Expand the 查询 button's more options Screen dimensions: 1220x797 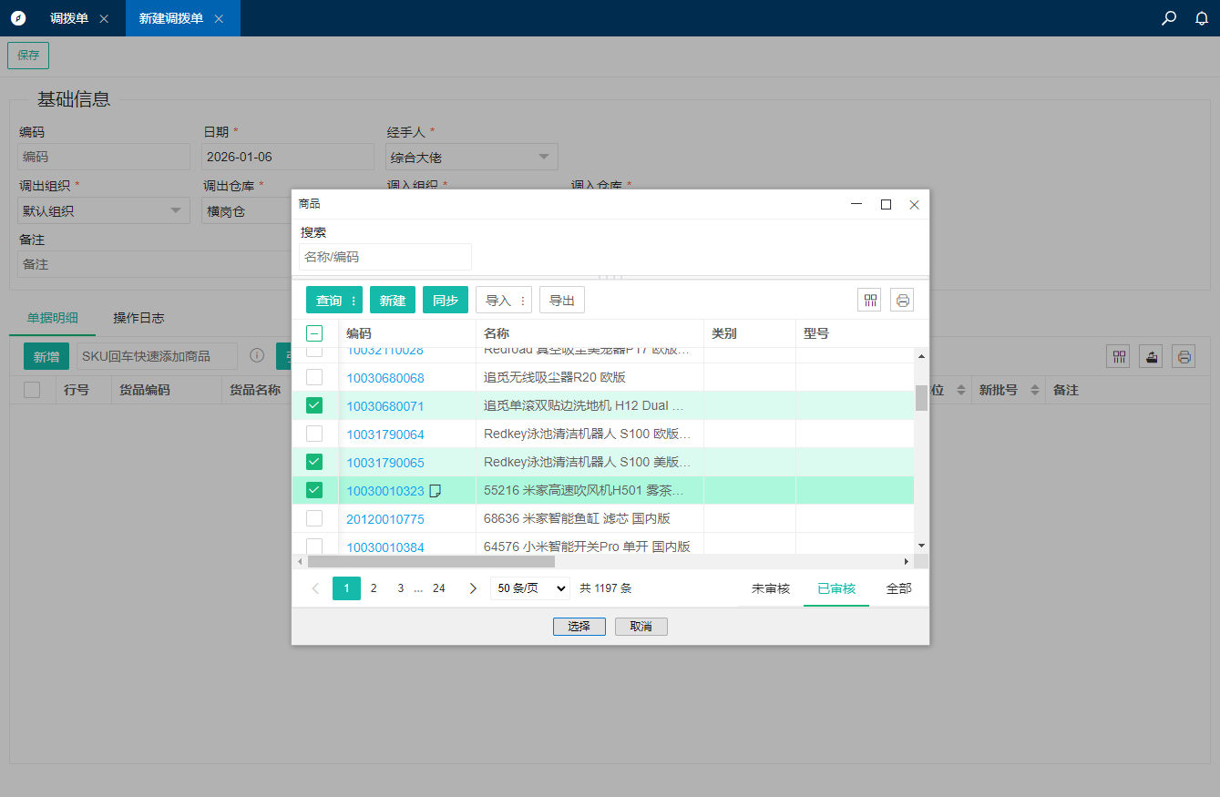coord(354,301)
